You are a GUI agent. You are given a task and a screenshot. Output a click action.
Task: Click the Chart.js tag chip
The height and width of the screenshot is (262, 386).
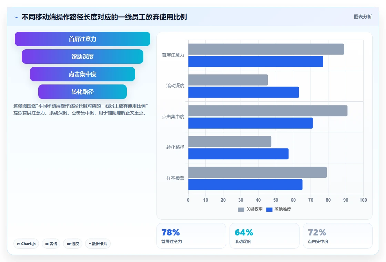point(26,244)
